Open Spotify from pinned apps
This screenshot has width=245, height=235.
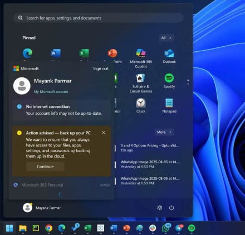pos(169,81)
